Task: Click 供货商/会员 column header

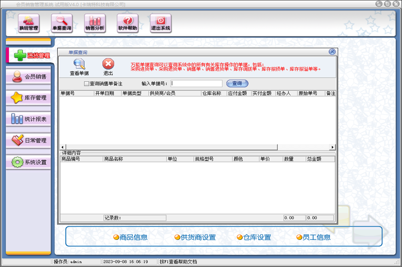Action: point(175,93)
